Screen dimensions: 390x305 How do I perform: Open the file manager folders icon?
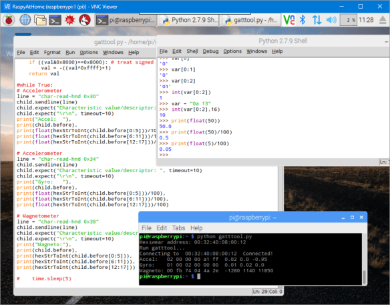(40, 20)
